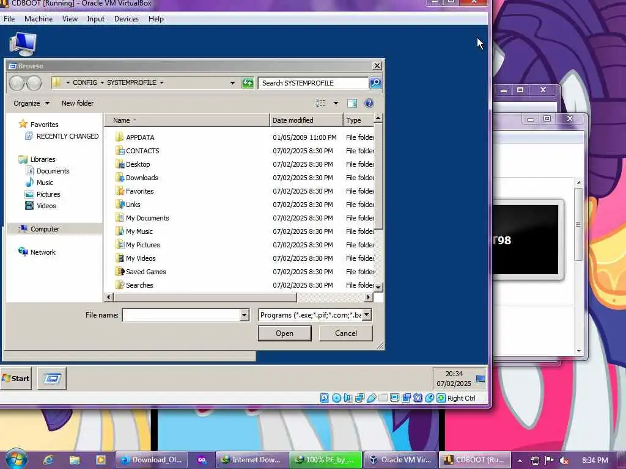Image resolution: width=626 pixels, height=469 pixels.
Task: Sort by the Name column header
Action: pos(187,120)
